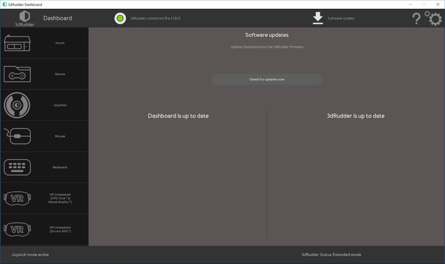Open the settings gear icon
Viewport: 445px width, 264px height.
(x=434, y=18)
